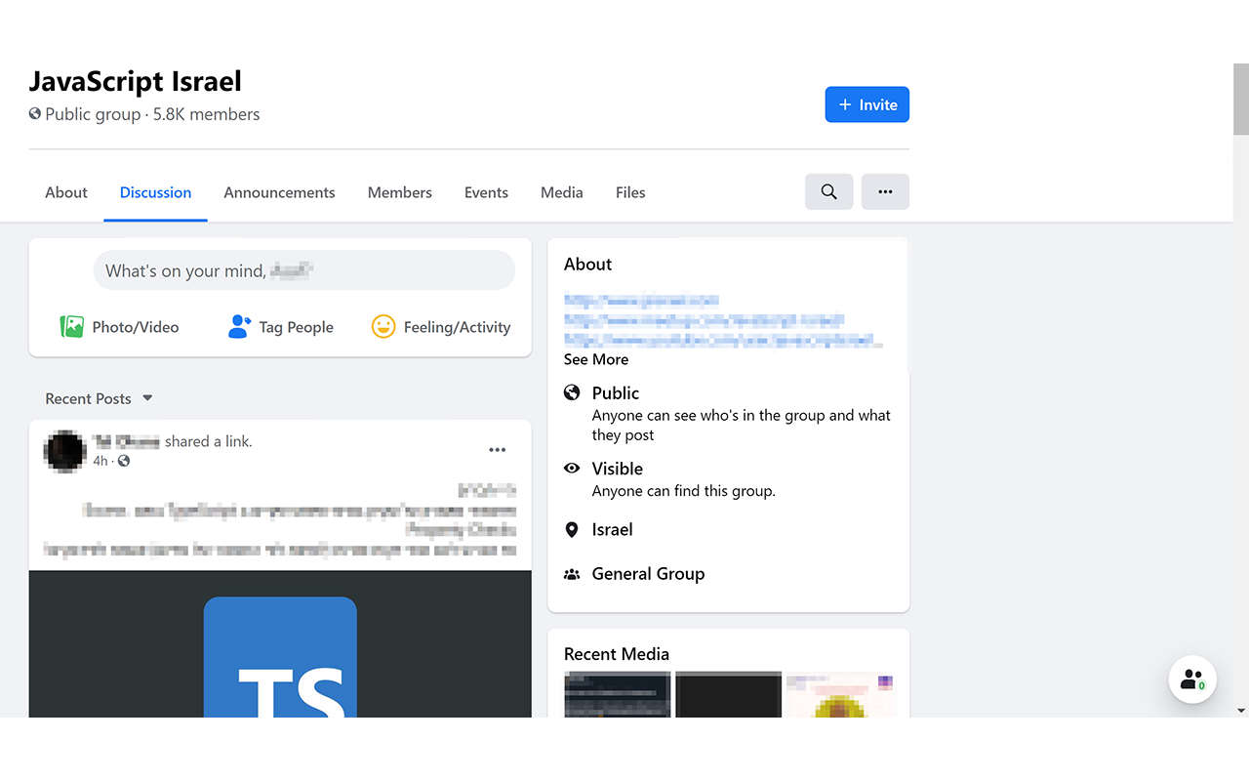Click the Israel location pin icon
The width and height of the screenshot is (1249, 781).
click(572, 529)
